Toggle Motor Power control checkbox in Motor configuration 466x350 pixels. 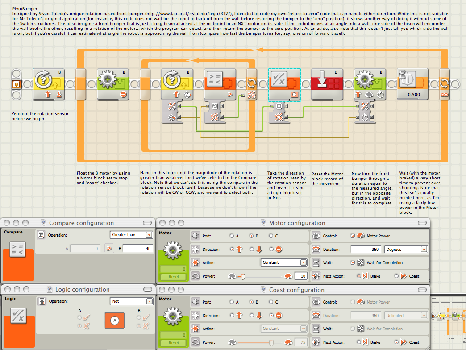pyautogui.click(x=353, y=236)
